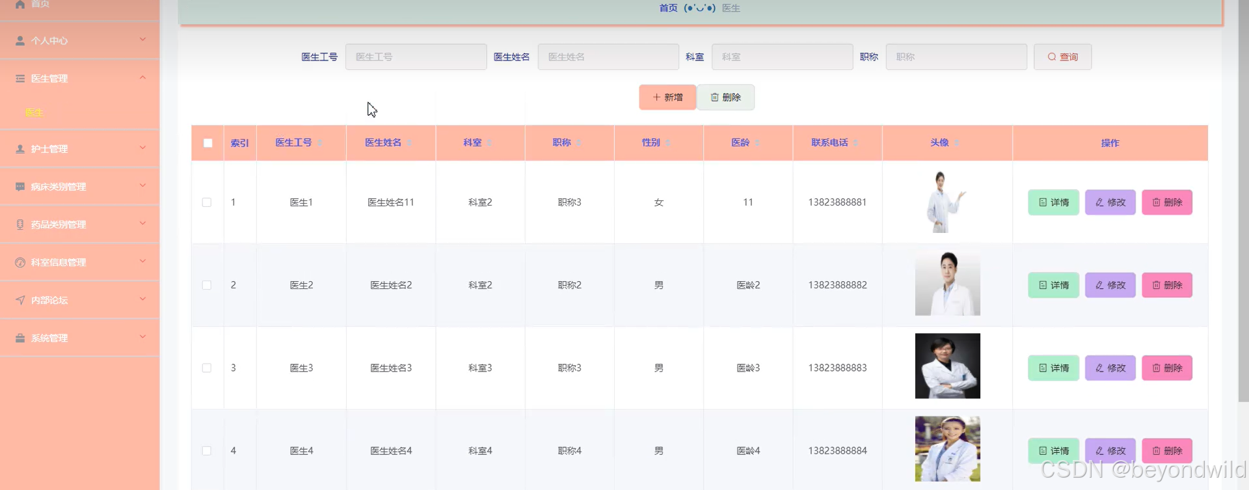The image size is (1249, 490).
Task: Click the home icon at sidebar top
Action: coord(20,4)
